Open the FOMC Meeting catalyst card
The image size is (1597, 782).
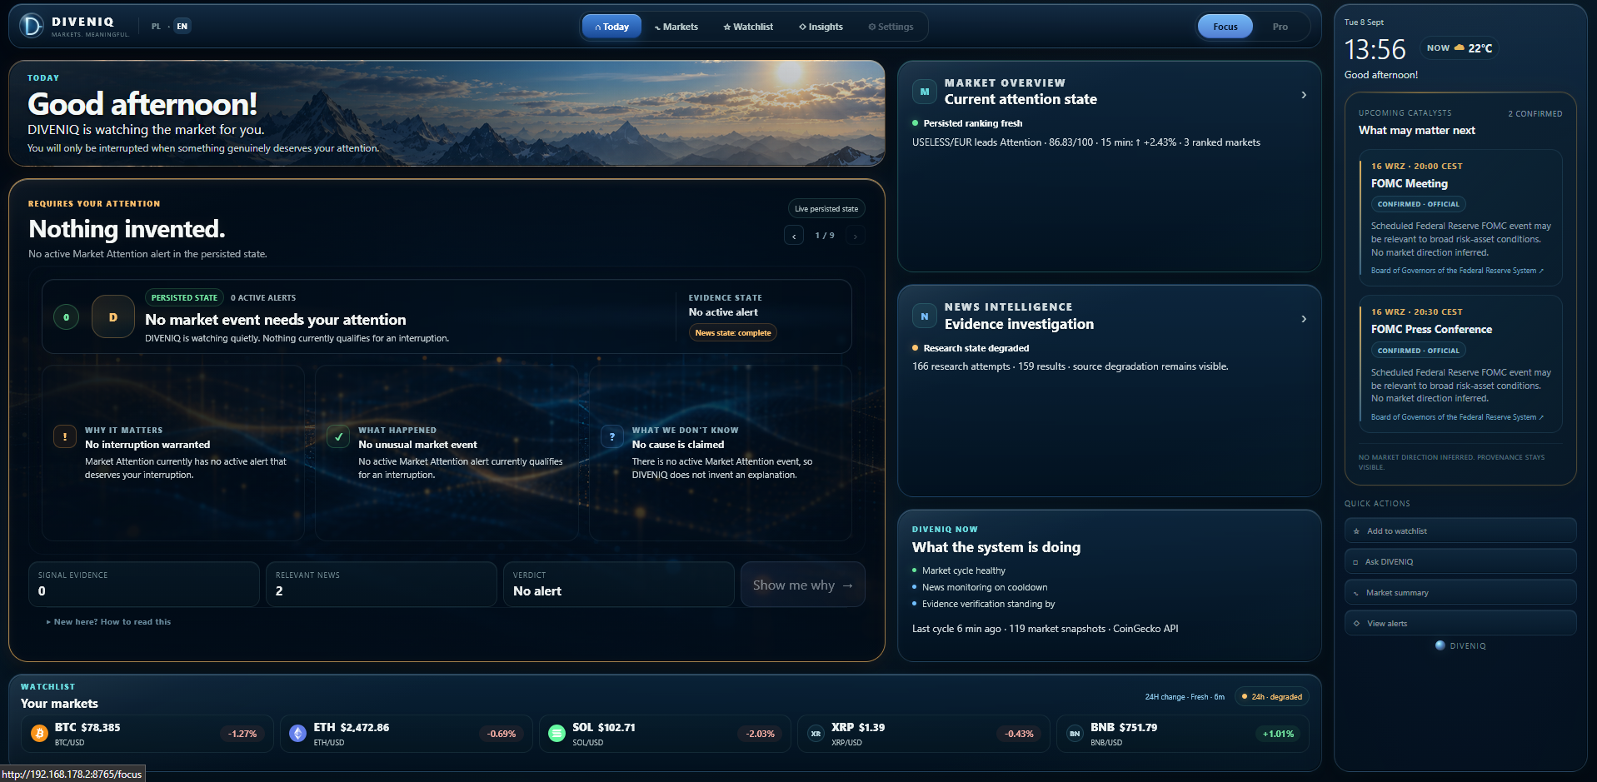(x=1460, y=217)
